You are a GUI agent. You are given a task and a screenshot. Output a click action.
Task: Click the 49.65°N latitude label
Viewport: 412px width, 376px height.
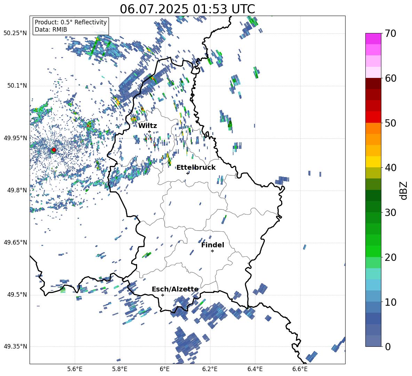point(15,242)
